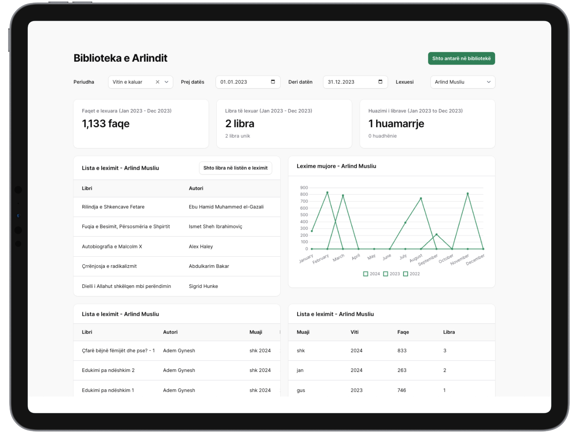Click the Faqe column header
This screenshot has width=579, height=434.
pos(403,332)
